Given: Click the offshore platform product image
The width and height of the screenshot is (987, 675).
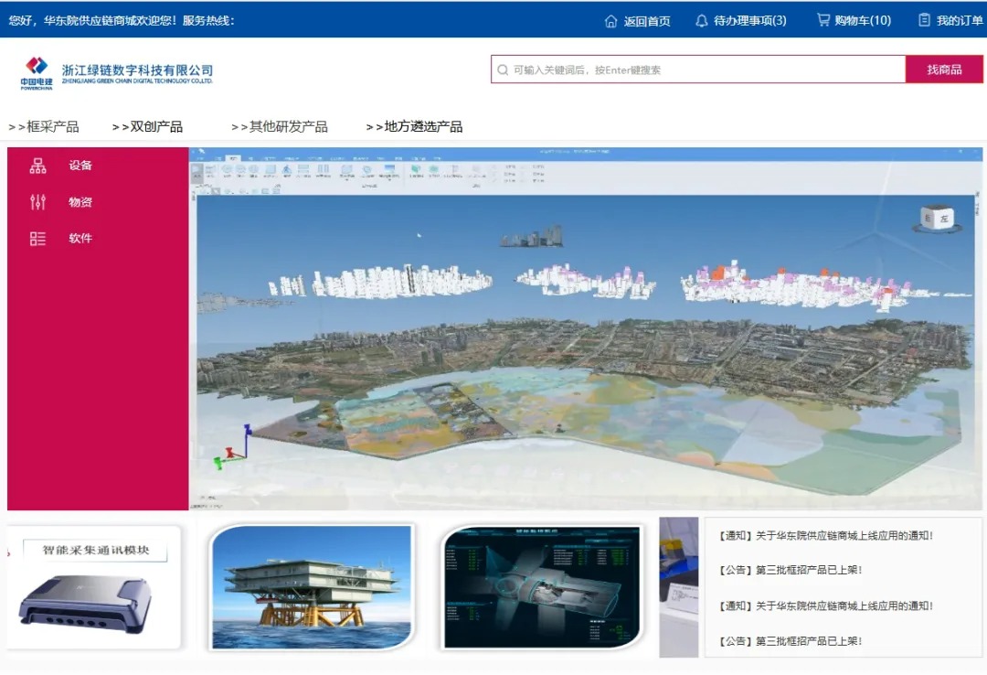Looking at the screenshot, I should [x=313, y=587].
